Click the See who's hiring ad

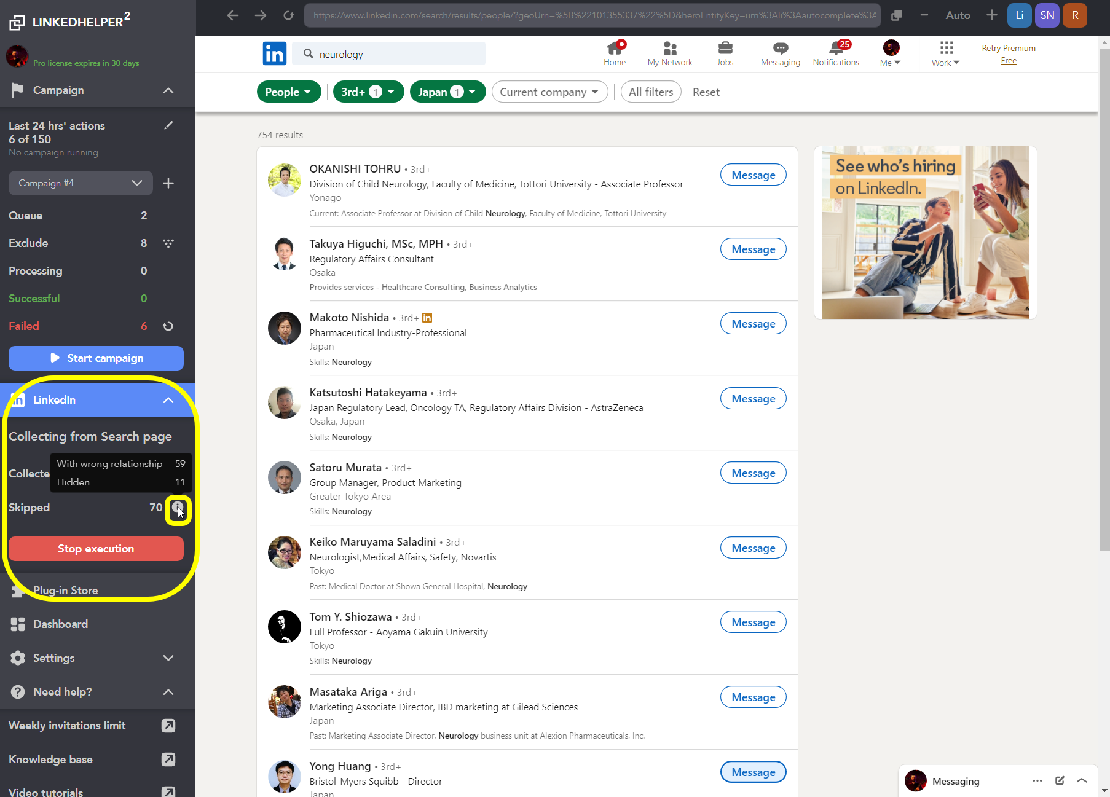(x=925, y=232)
